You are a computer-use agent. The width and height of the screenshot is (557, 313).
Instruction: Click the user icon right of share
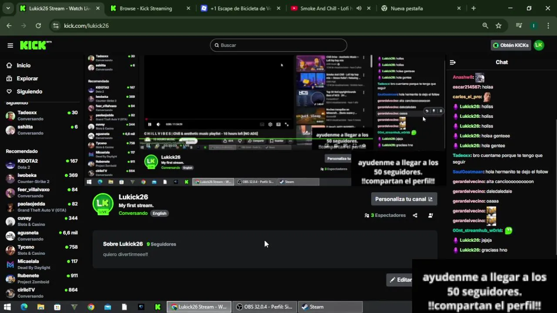[430, 215]
